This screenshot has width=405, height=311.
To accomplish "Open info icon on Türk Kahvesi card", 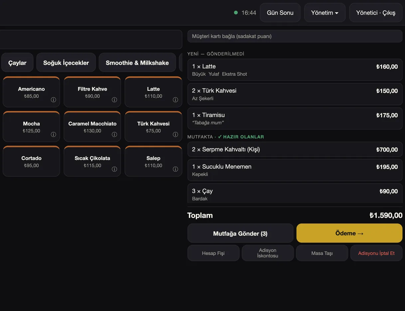I will coord(176,134).
